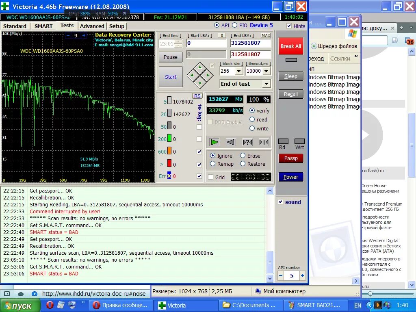The height and width of the screenshot is (312, 416).
Task: Click the Victoria taskbar button
Action: 186,305
